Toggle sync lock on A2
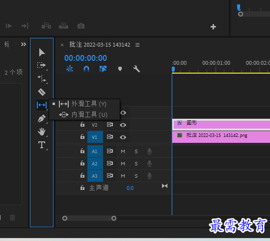Screen dimensions: 270x241 click(x=110, y=163)
